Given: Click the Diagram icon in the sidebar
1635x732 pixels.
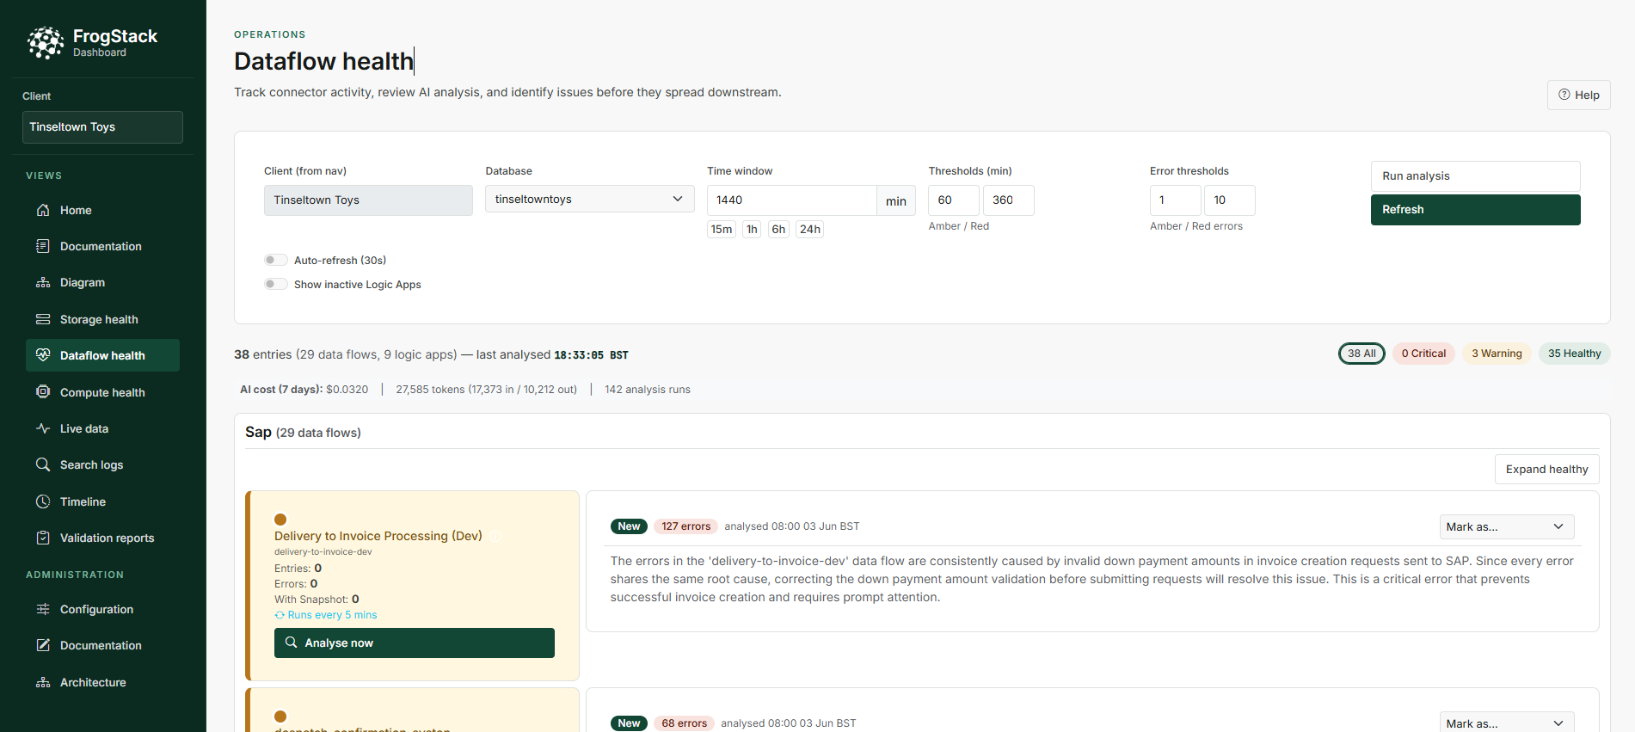Looking at the screenshot, I should coord(43,282).
